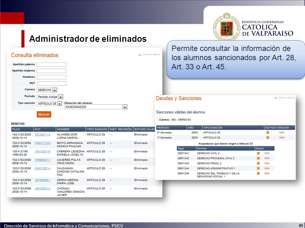The height and width of the screenshot is (228, 305).
Task: Click the Deudas y Sanciones heading
Action: (179, 98)
